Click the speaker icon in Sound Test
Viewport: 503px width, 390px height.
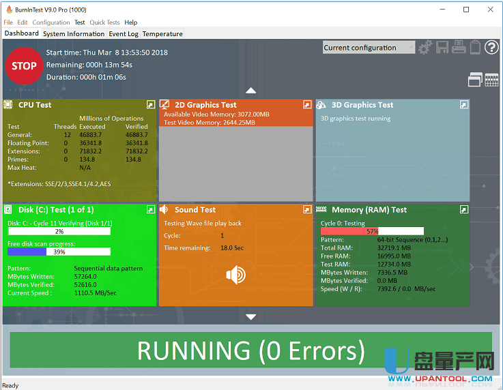pos(235,275)
